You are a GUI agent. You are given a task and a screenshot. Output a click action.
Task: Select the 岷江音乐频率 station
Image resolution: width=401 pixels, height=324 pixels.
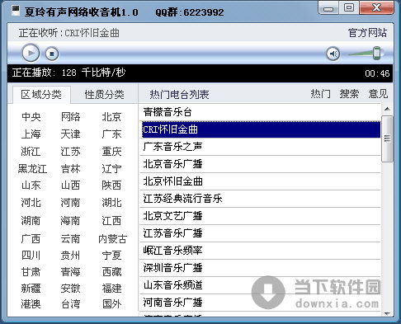coord(260,251)
